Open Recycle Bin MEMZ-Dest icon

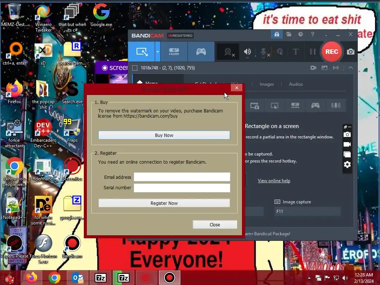click(x=14, y=14)
